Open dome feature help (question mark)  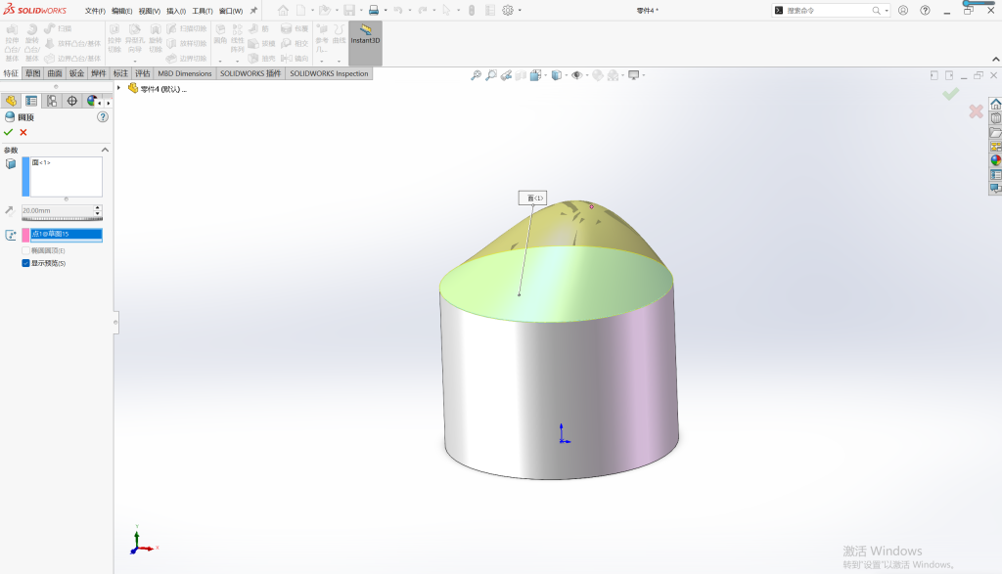[102, 117]
